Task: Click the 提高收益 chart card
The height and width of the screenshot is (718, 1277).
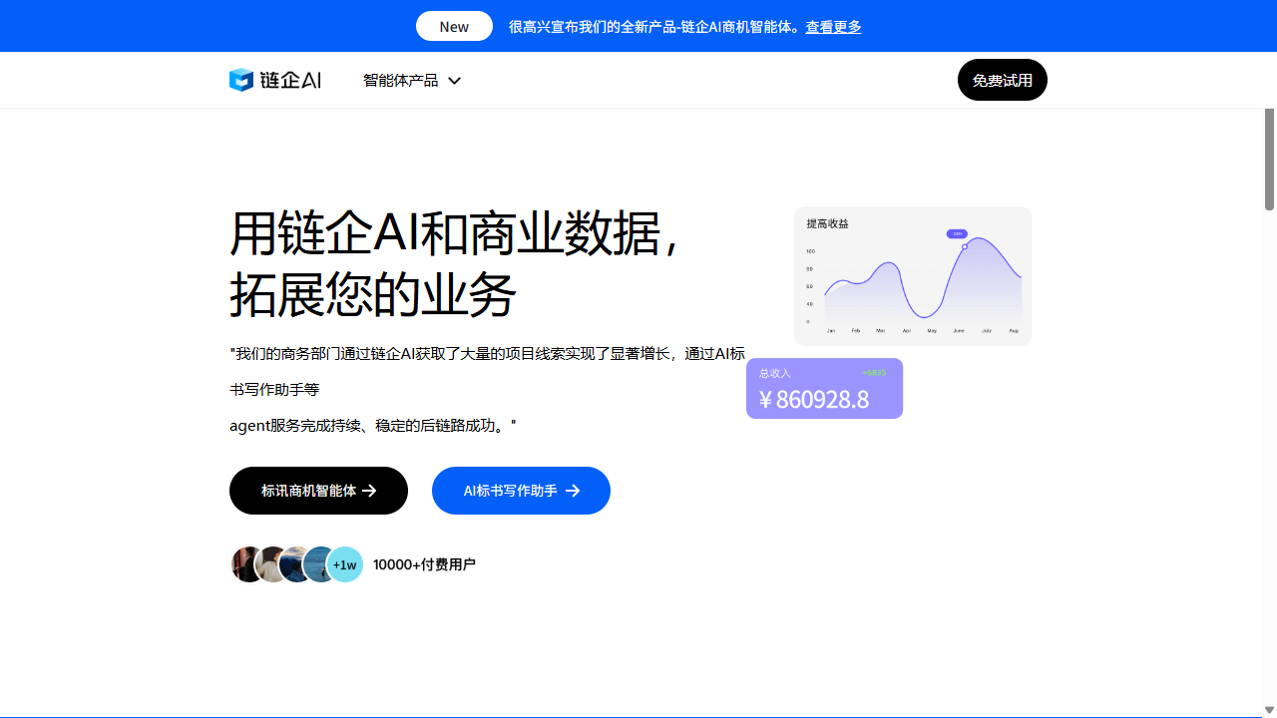Action: (912, 276)
